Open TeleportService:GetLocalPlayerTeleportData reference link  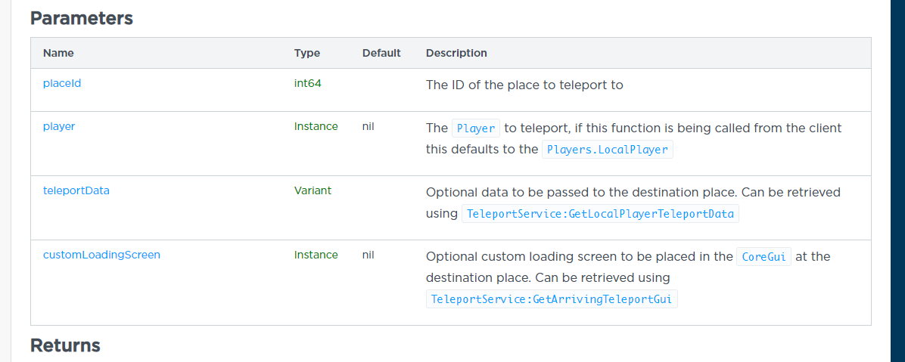(601, 214)
